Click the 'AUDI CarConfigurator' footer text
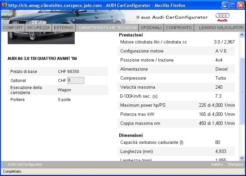The image size is (246, 176). [x=25, y=164]
